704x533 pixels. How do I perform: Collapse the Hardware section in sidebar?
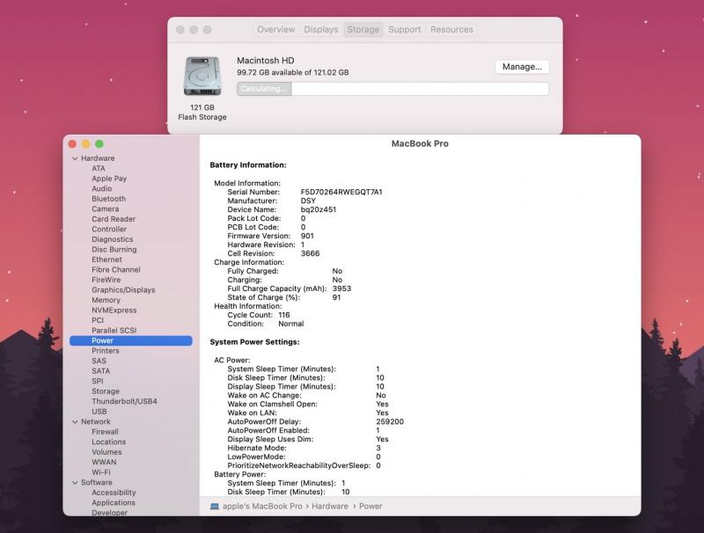75,158
